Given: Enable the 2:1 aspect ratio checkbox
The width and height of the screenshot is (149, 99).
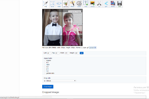Looking at the screenshot, I should click(x=45, y=69).
